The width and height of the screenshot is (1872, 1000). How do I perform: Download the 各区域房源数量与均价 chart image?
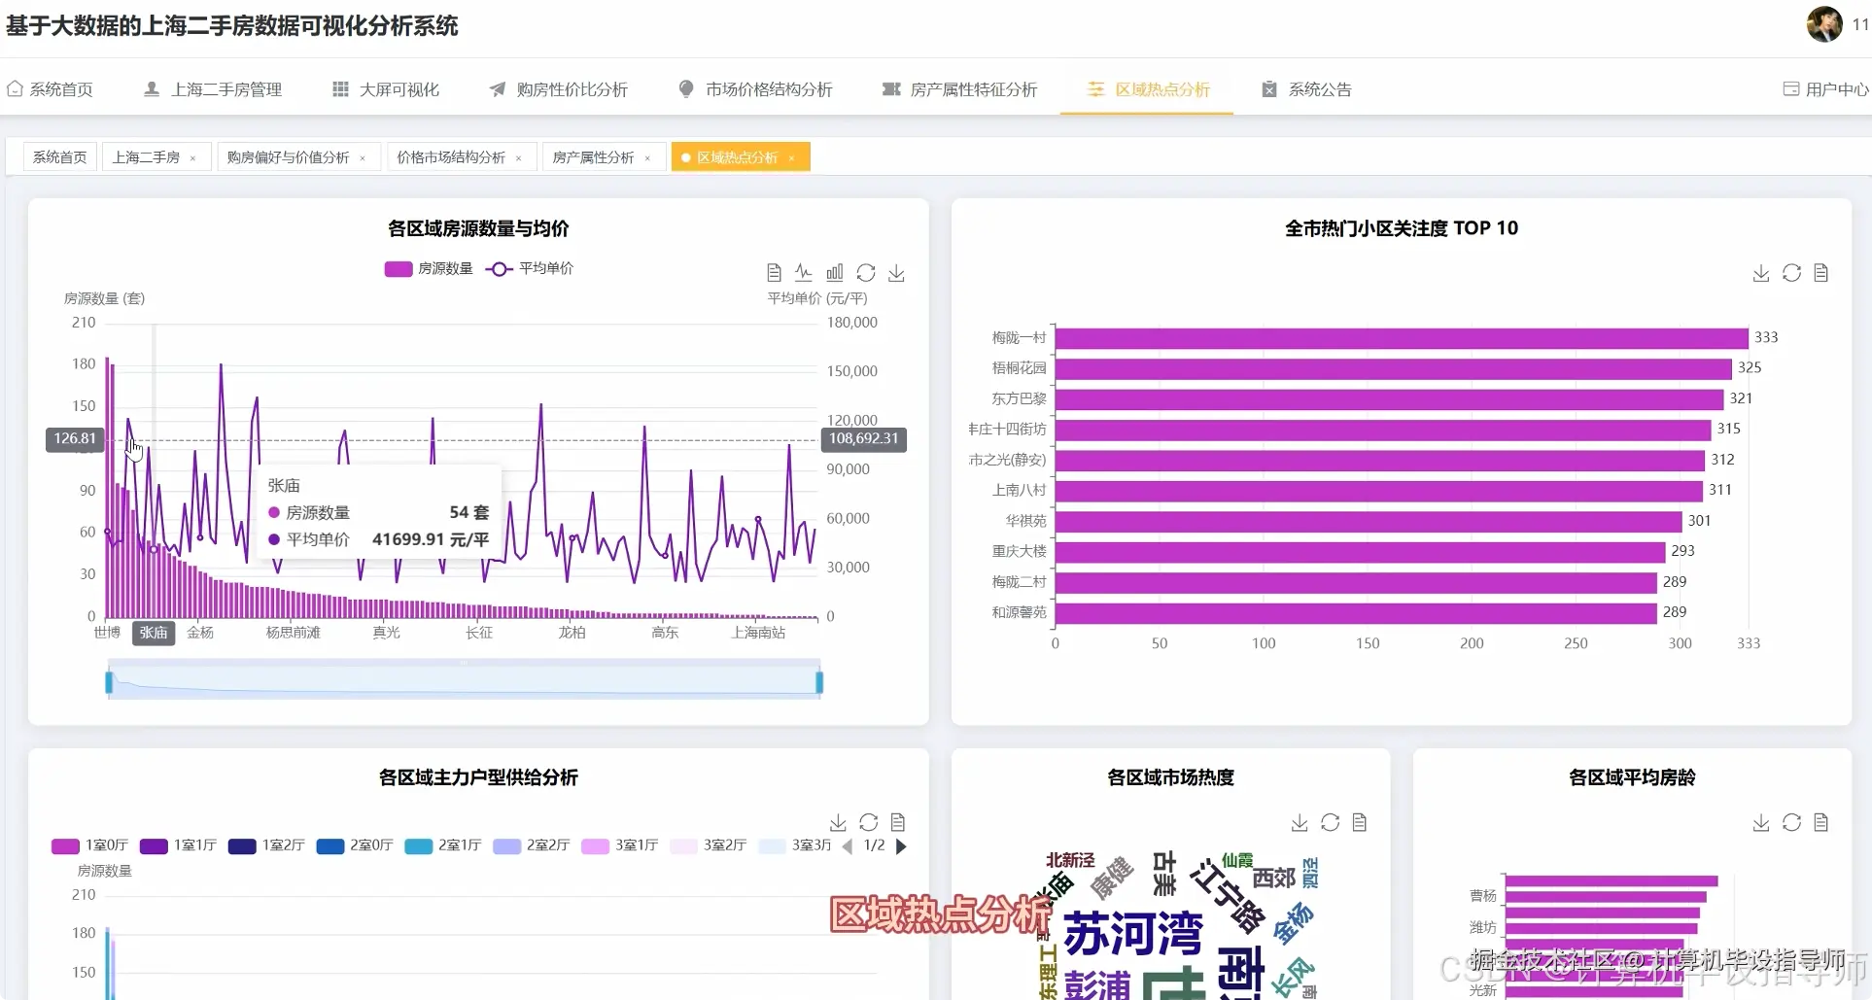point(896,272)
